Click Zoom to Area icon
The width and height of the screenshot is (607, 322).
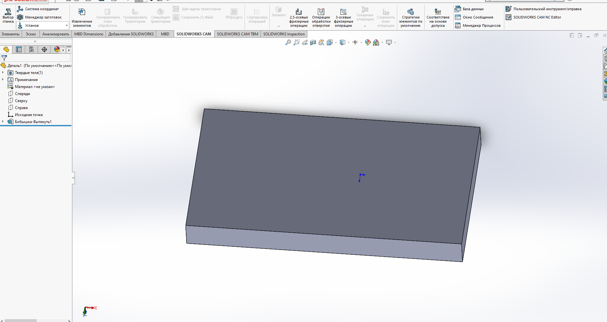(x=296, y=42)
